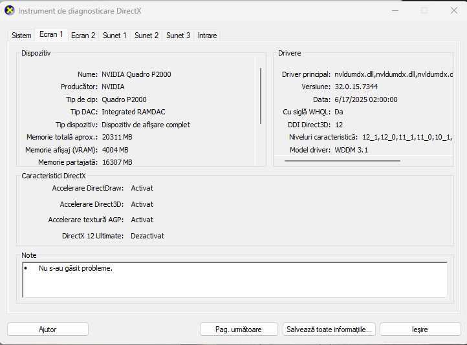Click the Accelerare Direct3D Activat status

[x=142, y=204]
